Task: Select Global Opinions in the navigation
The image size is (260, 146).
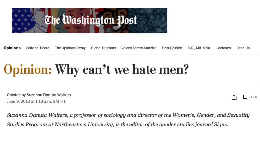Action: pyautogui.click(x=104, y=48)
